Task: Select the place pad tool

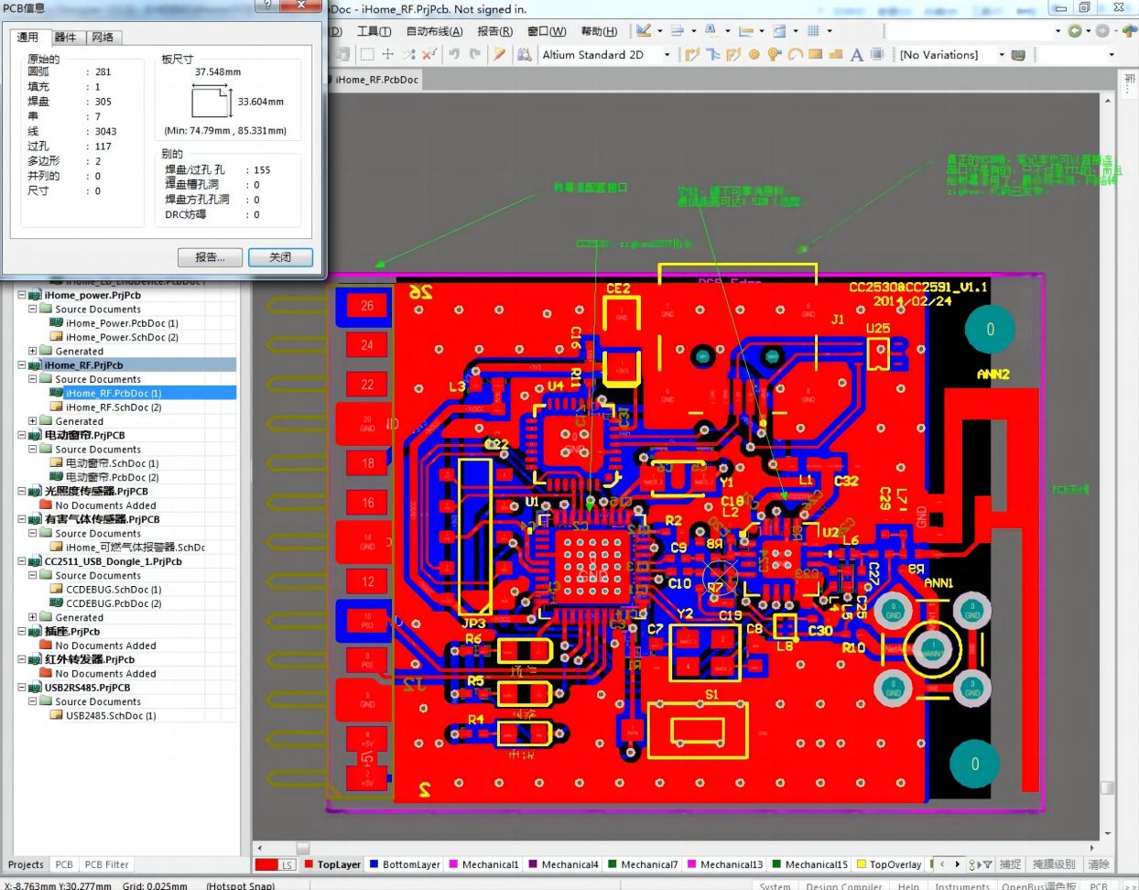Action: click(x=754, y=55)
